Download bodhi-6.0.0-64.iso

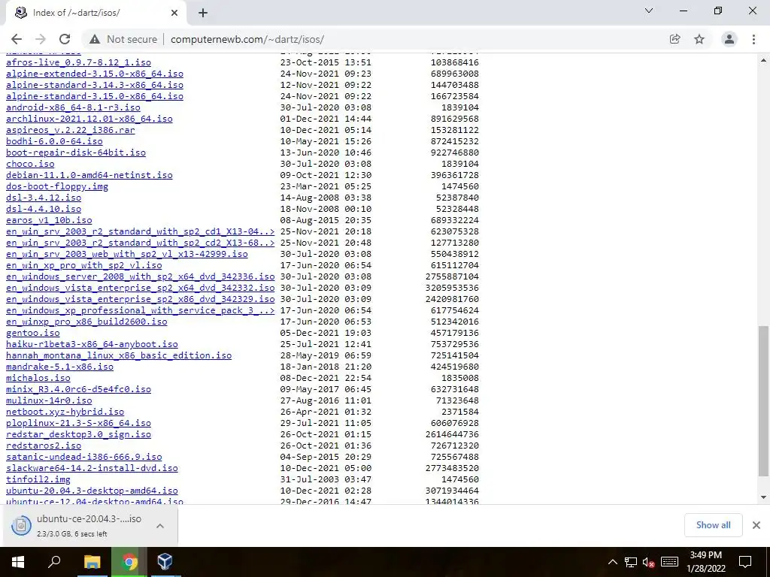point(54,141)
